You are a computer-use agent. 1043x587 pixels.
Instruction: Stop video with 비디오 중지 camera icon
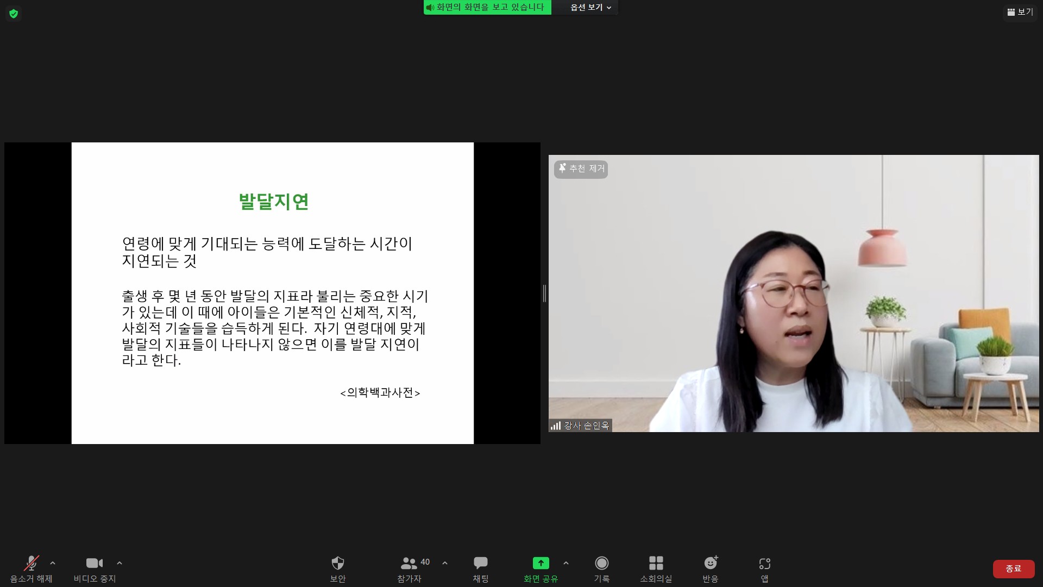pos(95,569)
